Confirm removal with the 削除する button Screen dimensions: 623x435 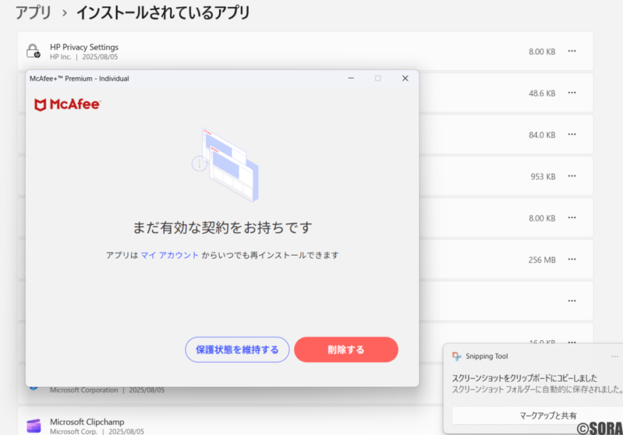[346, 350]
